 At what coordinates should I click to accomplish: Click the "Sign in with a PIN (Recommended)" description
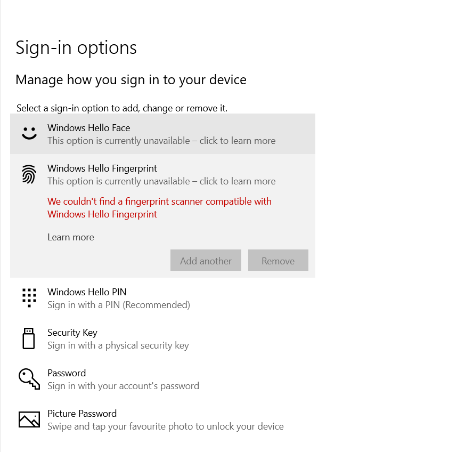click(x=119, y=305)
